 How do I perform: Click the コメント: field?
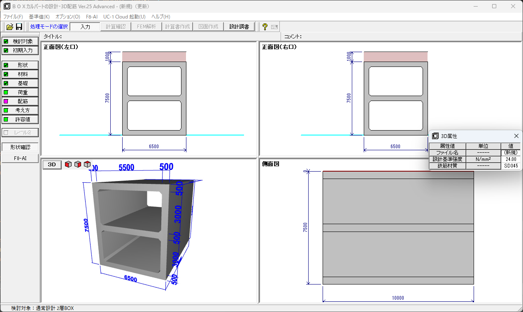402,37
